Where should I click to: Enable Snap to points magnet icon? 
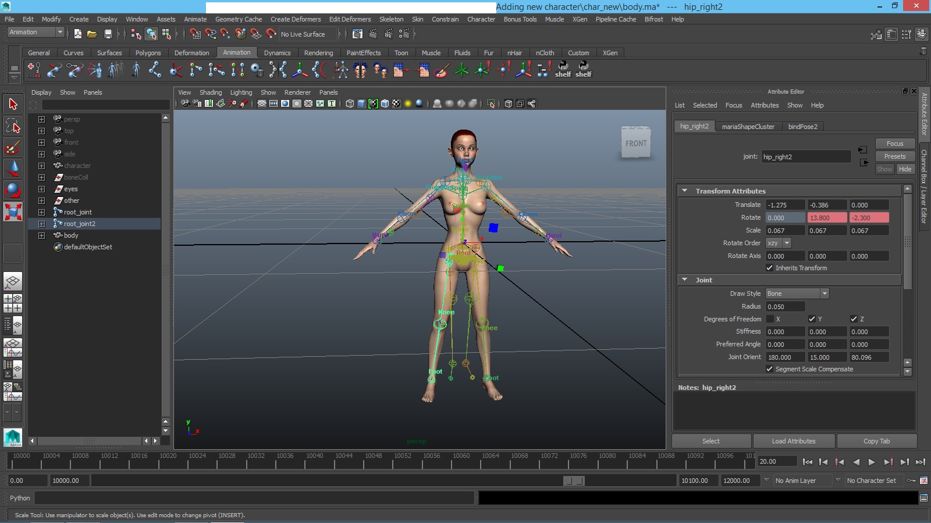click(225, 34)
